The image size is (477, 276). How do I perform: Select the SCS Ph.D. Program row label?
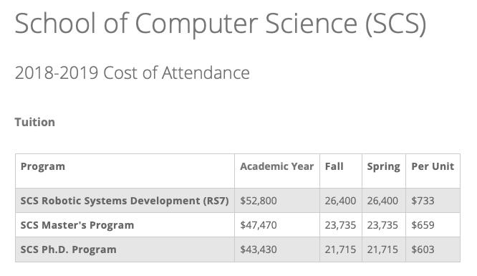(x=69, y=249)
